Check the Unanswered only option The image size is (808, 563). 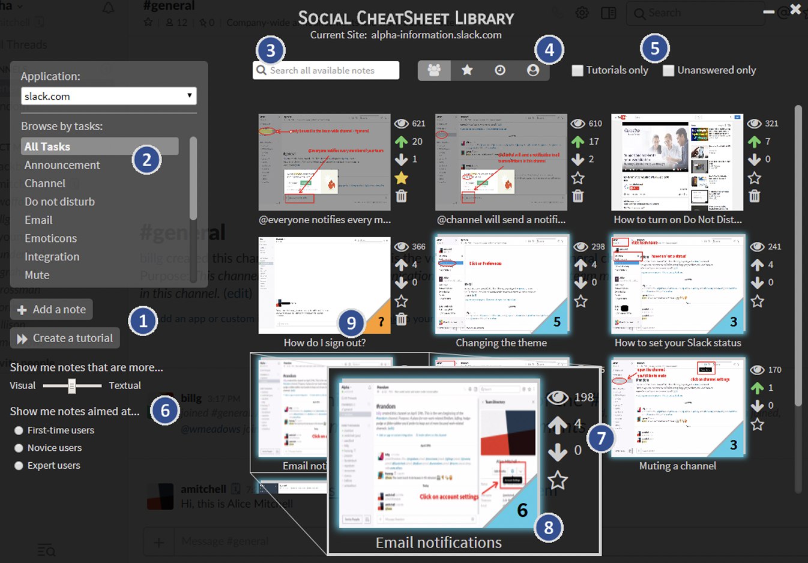point(668,71)
